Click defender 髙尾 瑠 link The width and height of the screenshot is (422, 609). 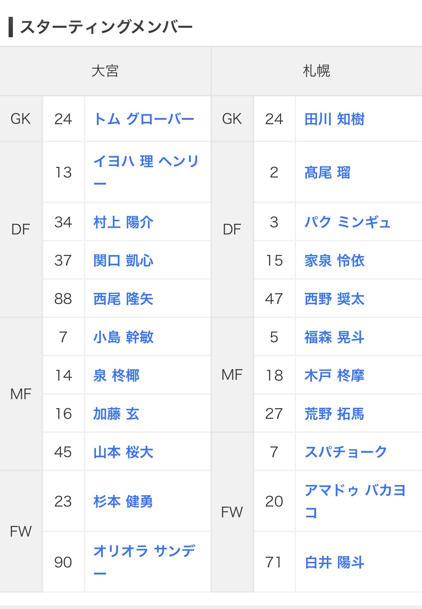(x=327, y=173)
